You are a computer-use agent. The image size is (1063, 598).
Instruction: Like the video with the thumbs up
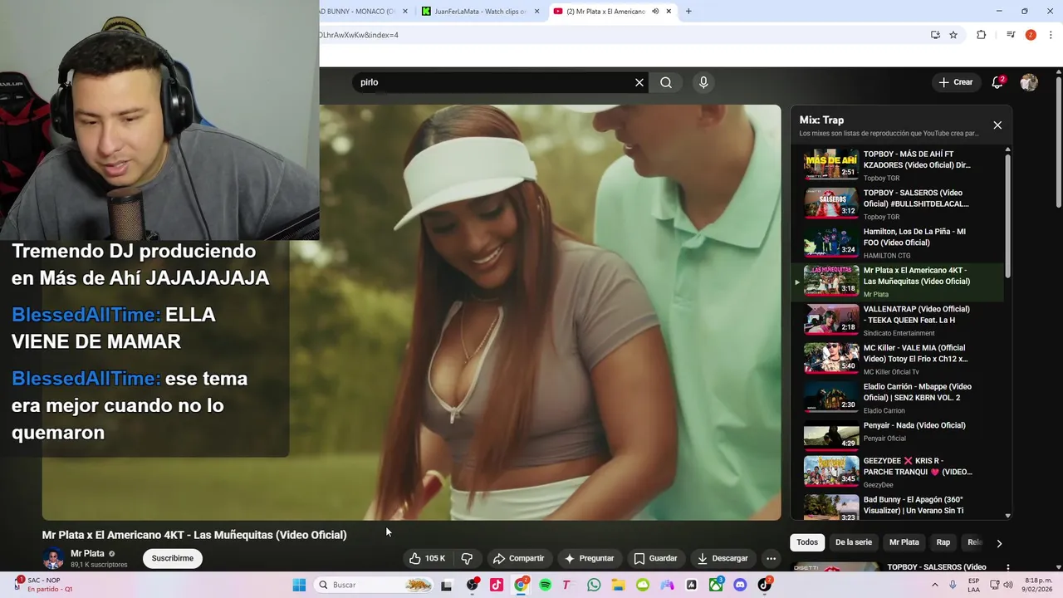[x=428, y=558]
